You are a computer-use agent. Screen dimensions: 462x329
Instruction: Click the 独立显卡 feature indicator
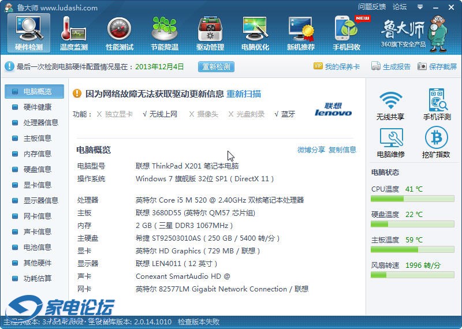[115, 114]
